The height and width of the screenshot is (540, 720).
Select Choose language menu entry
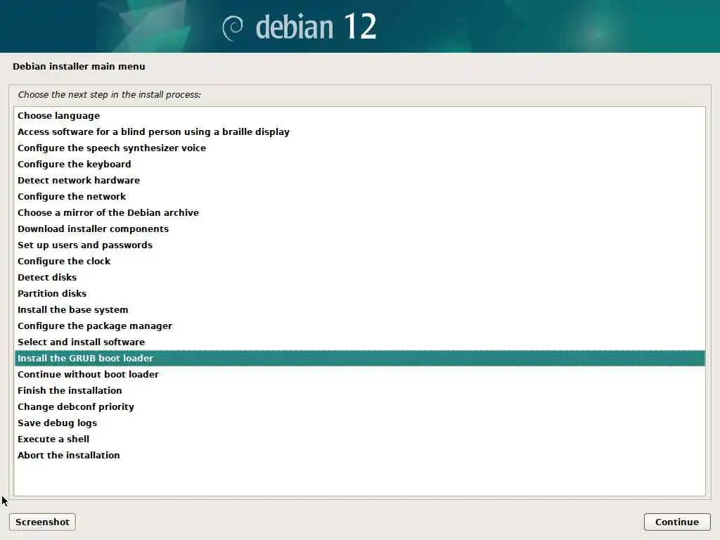[x=359, y=116]
